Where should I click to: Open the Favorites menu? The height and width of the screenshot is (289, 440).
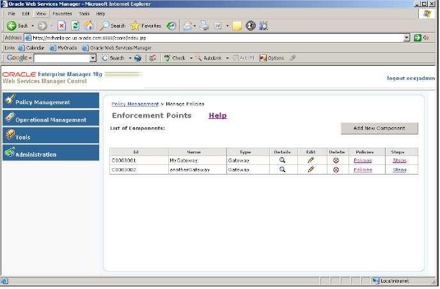click(x=62, y=13)
